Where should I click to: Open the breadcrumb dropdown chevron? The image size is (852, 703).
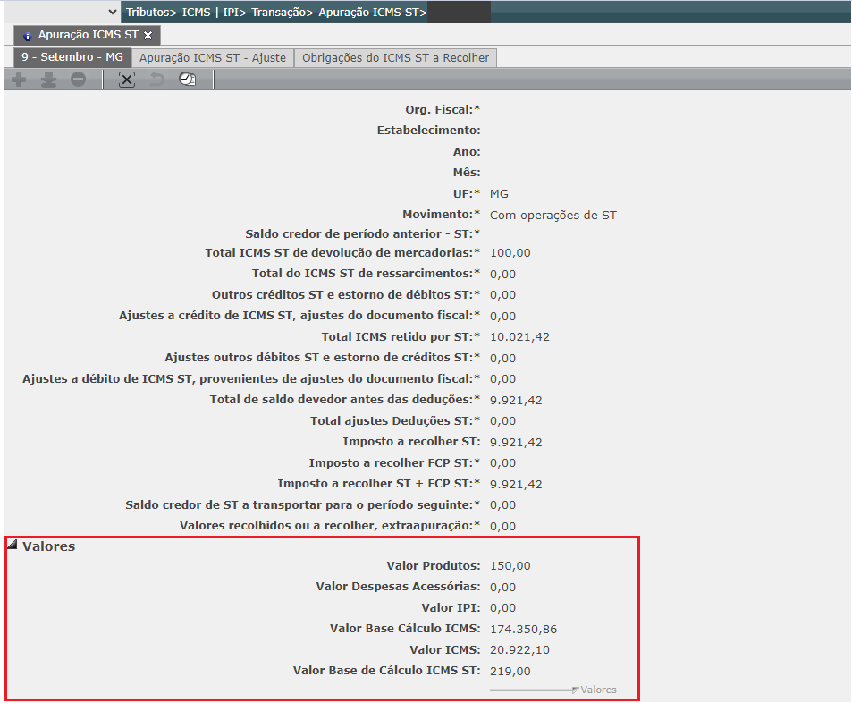112,13
